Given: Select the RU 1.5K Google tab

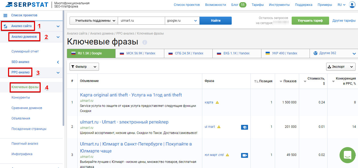Looking at the screenshot, I should (x=91, y=53).
